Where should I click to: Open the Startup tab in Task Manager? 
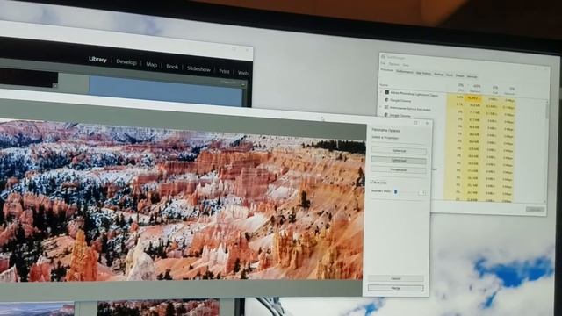point(438,74)
